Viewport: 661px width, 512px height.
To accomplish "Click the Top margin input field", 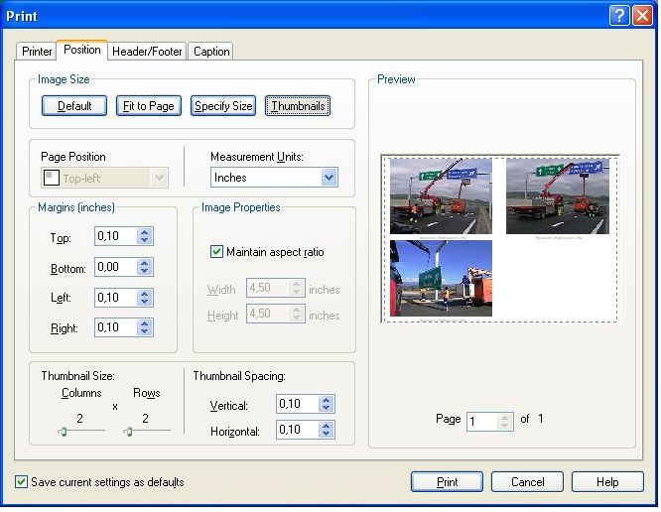I will click(x=114, y=237).
